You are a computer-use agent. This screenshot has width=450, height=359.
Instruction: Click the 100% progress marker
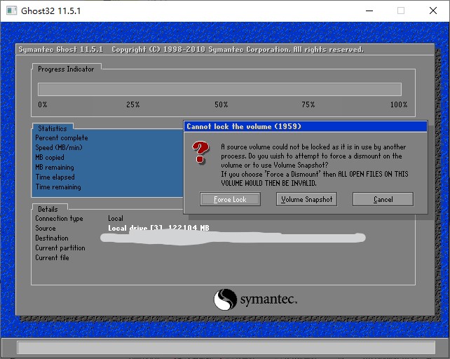(x=399, y=104)
